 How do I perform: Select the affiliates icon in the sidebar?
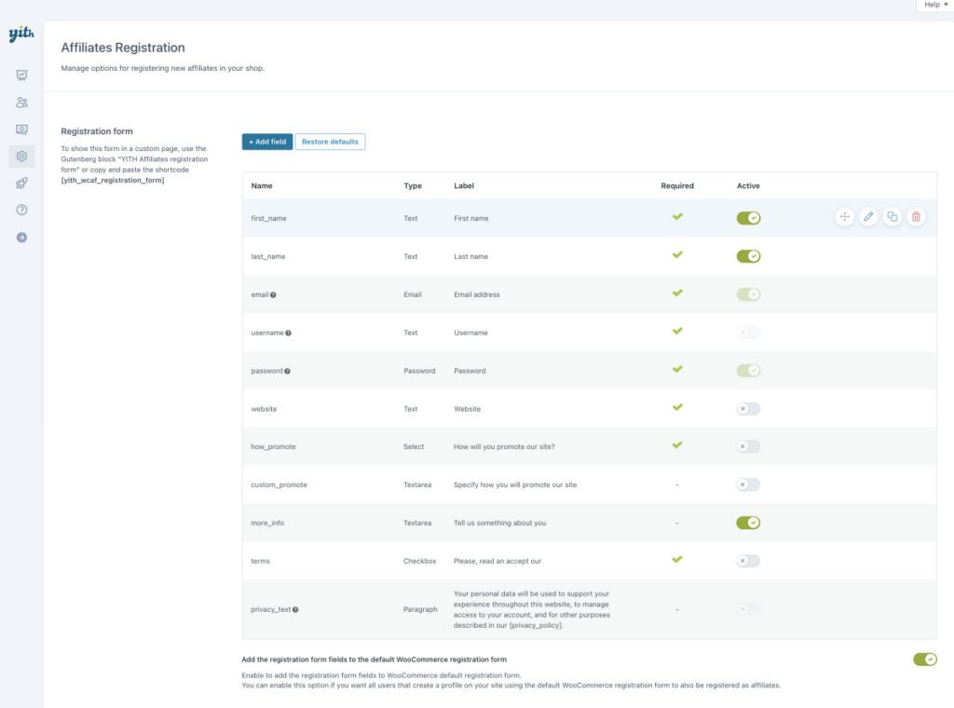pyautogui.click(x=21, y=102)
